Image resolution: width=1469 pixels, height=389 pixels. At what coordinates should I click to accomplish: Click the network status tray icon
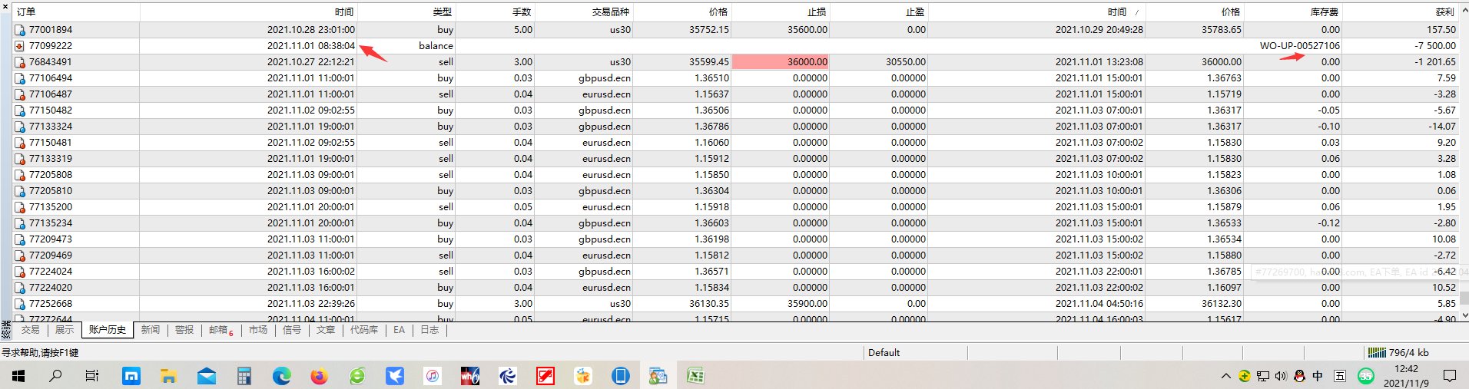click(1262, 376)
